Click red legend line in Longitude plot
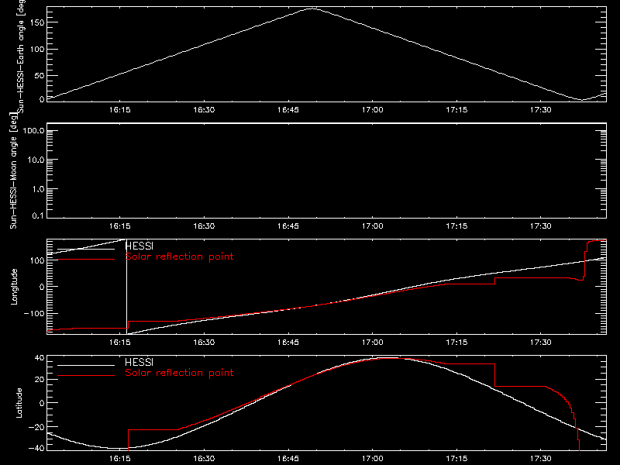 pyautogui.click(x=86, y=260)
